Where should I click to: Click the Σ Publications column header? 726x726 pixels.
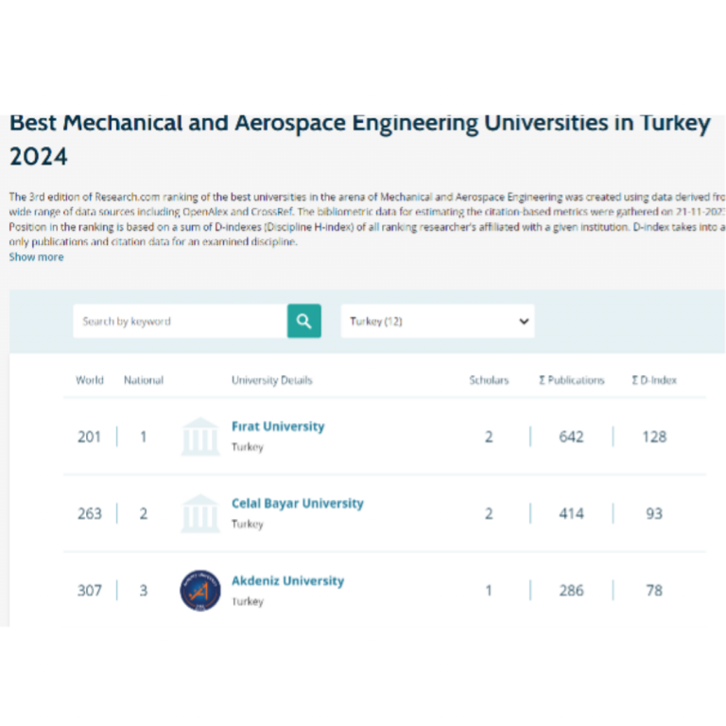click(x=572, y=380)
